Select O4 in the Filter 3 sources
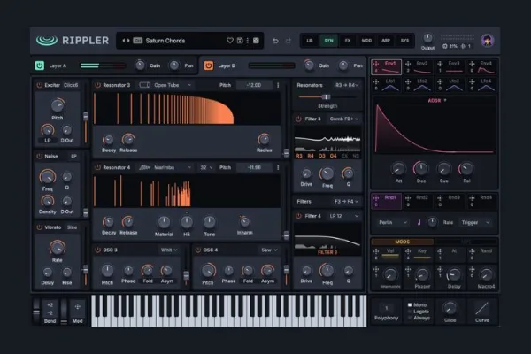Screen dimensions: 531x354 334,156
